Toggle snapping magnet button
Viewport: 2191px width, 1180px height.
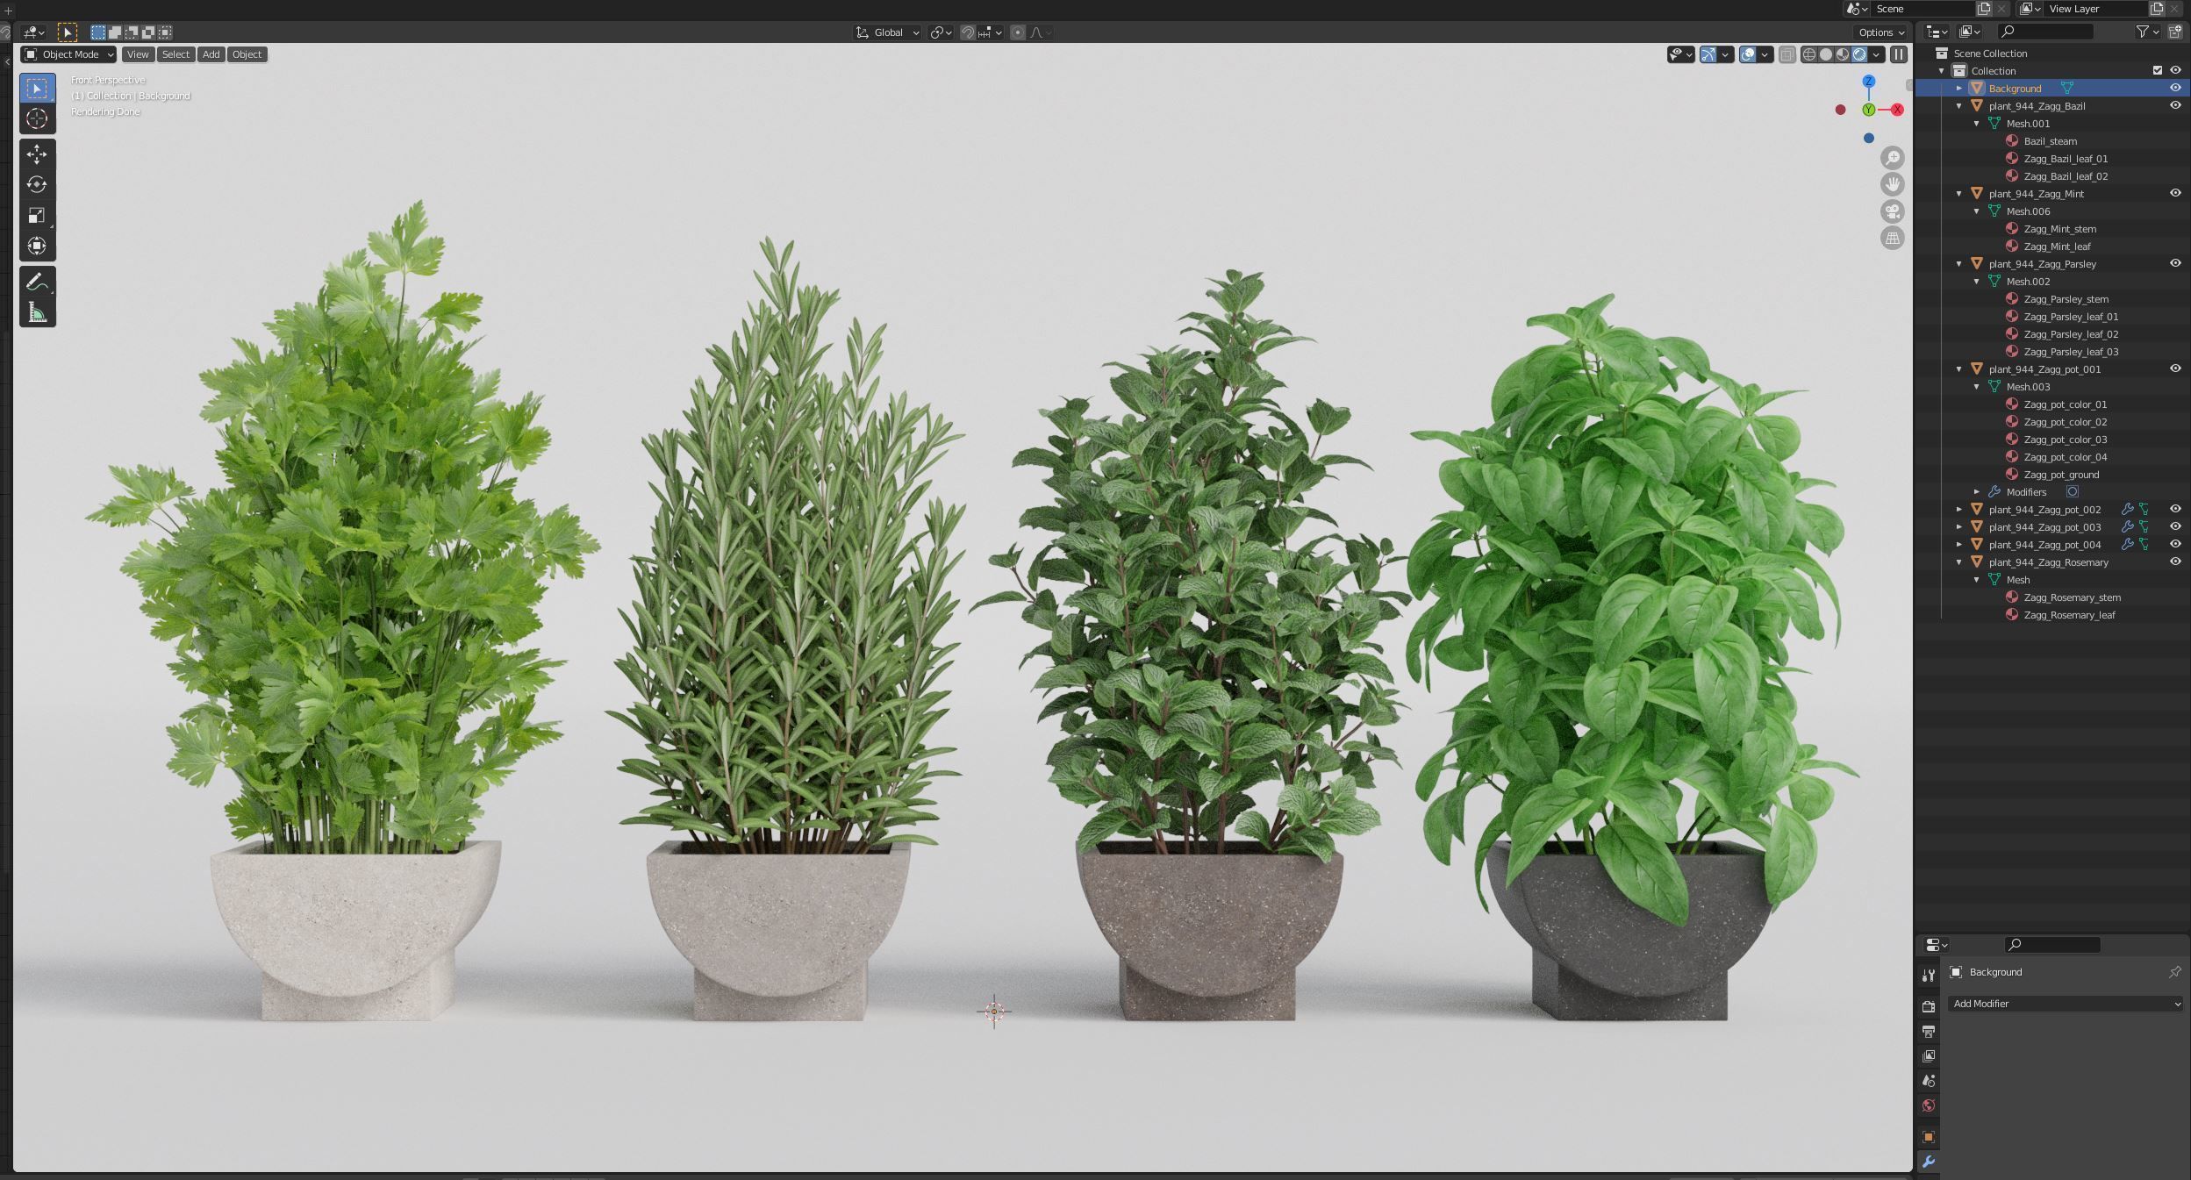click(x=967, y=32)
